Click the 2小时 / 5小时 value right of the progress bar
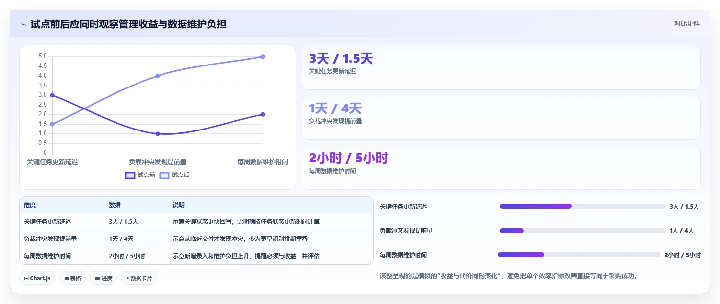The height and width of the screenshot is (304, 720). pos(682,255)
